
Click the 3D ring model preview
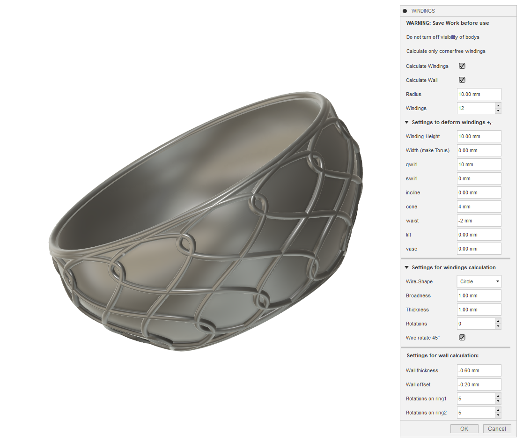[x=206, y=221]
